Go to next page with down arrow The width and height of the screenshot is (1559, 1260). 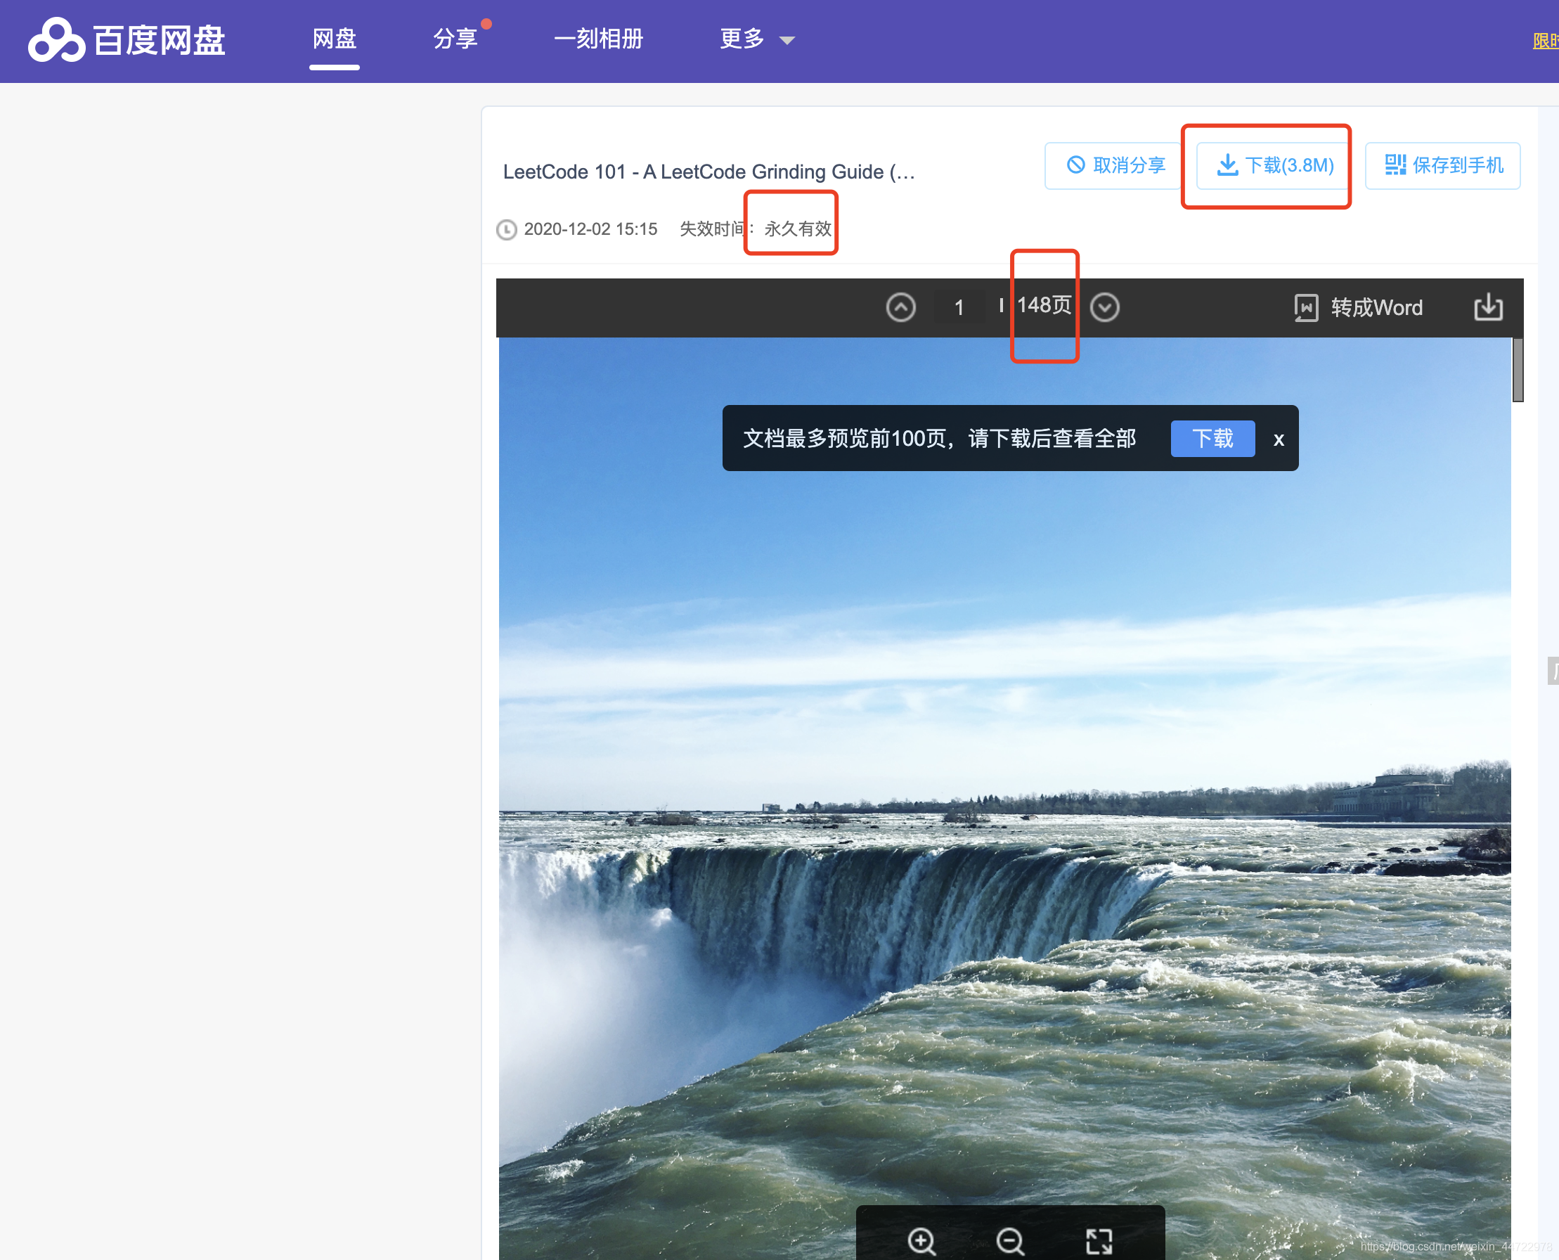coord(1104,307)
